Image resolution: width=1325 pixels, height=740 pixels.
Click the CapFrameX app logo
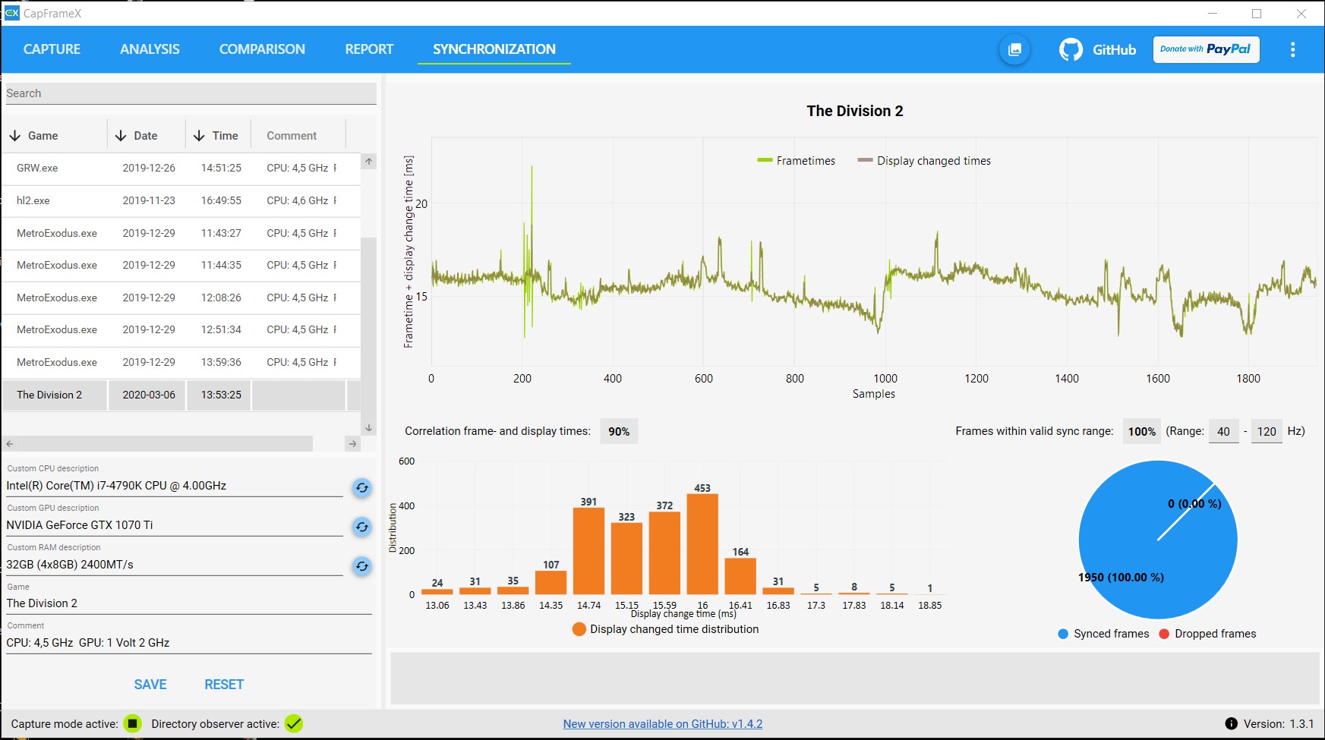[11, 13]
